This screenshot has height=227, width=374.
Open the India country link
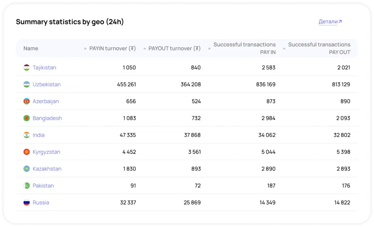[x=39, y=135]
